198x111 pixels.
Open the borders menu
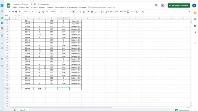click(92, 12)
